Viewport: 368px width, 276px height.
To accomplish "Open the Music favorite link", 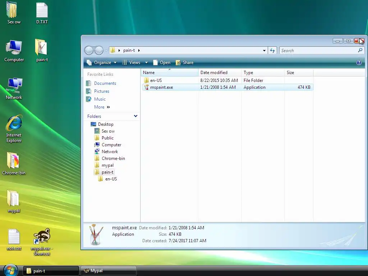I will [x=100, y=99].
